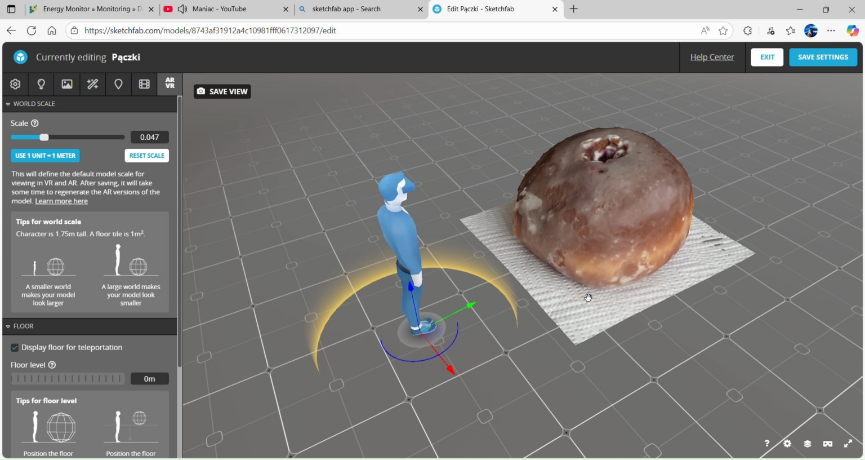Click SAVE SETTINGS button
Image resolution: width=865 pixels, height=460 pixels.
(823, 57)
